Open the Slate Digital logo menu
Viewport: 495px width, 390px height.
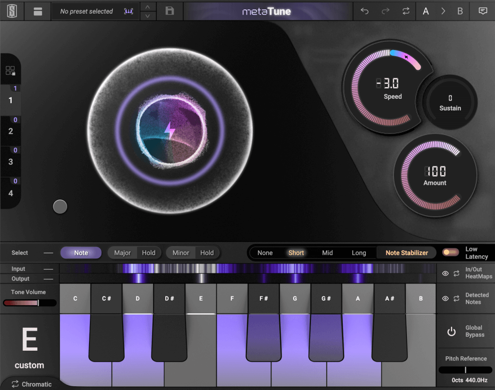11,11
